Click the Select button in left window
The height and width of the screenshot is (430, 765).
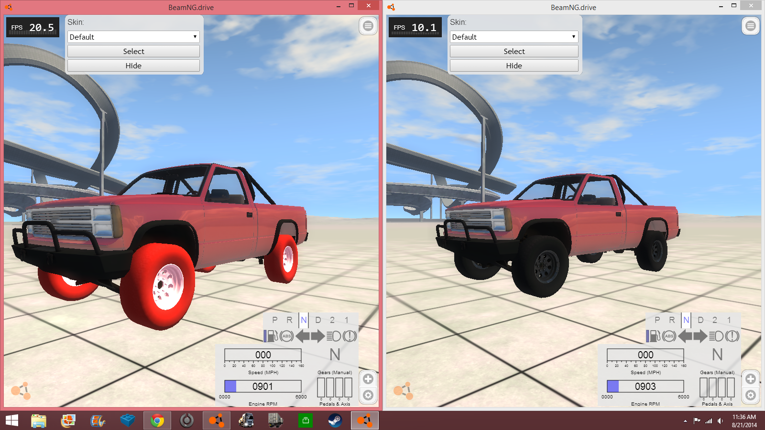coord(133,51)
